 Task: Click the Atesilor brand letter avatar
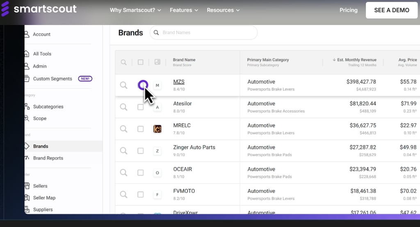click(x=157, y=107)
